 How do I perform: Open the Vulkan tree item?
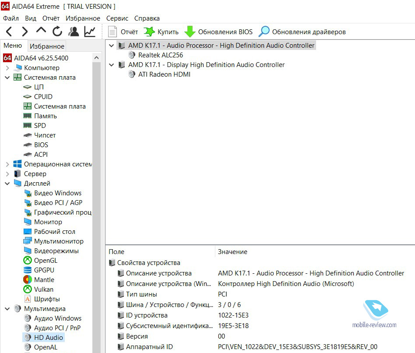click(x=39, y=289)
